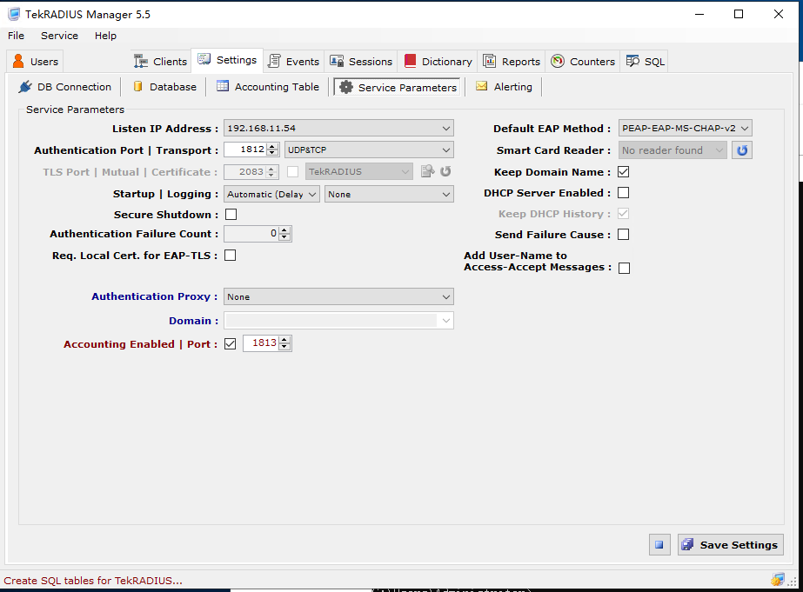Click the TLS certificate browse icon
The height and width of the screenshot is (592, 803).
(x=428, y=171)
